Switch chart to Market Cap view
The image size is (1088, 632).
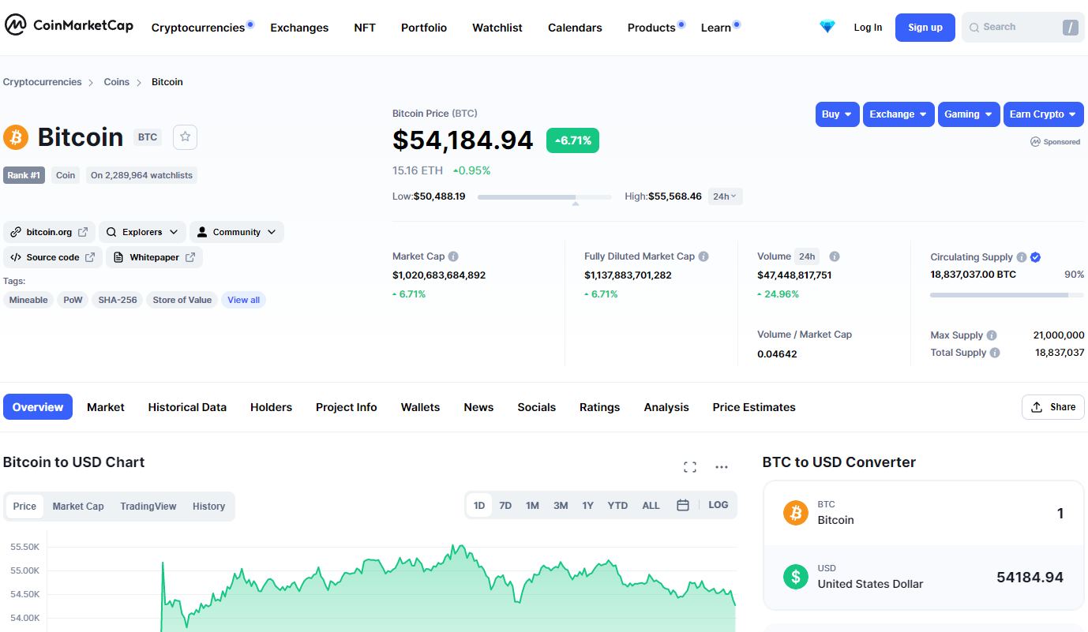point(78,507)
